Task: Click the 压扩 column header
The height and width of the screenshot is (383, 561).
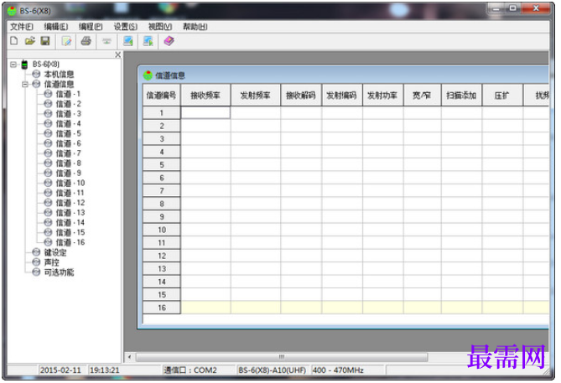Action: [502, 96]
